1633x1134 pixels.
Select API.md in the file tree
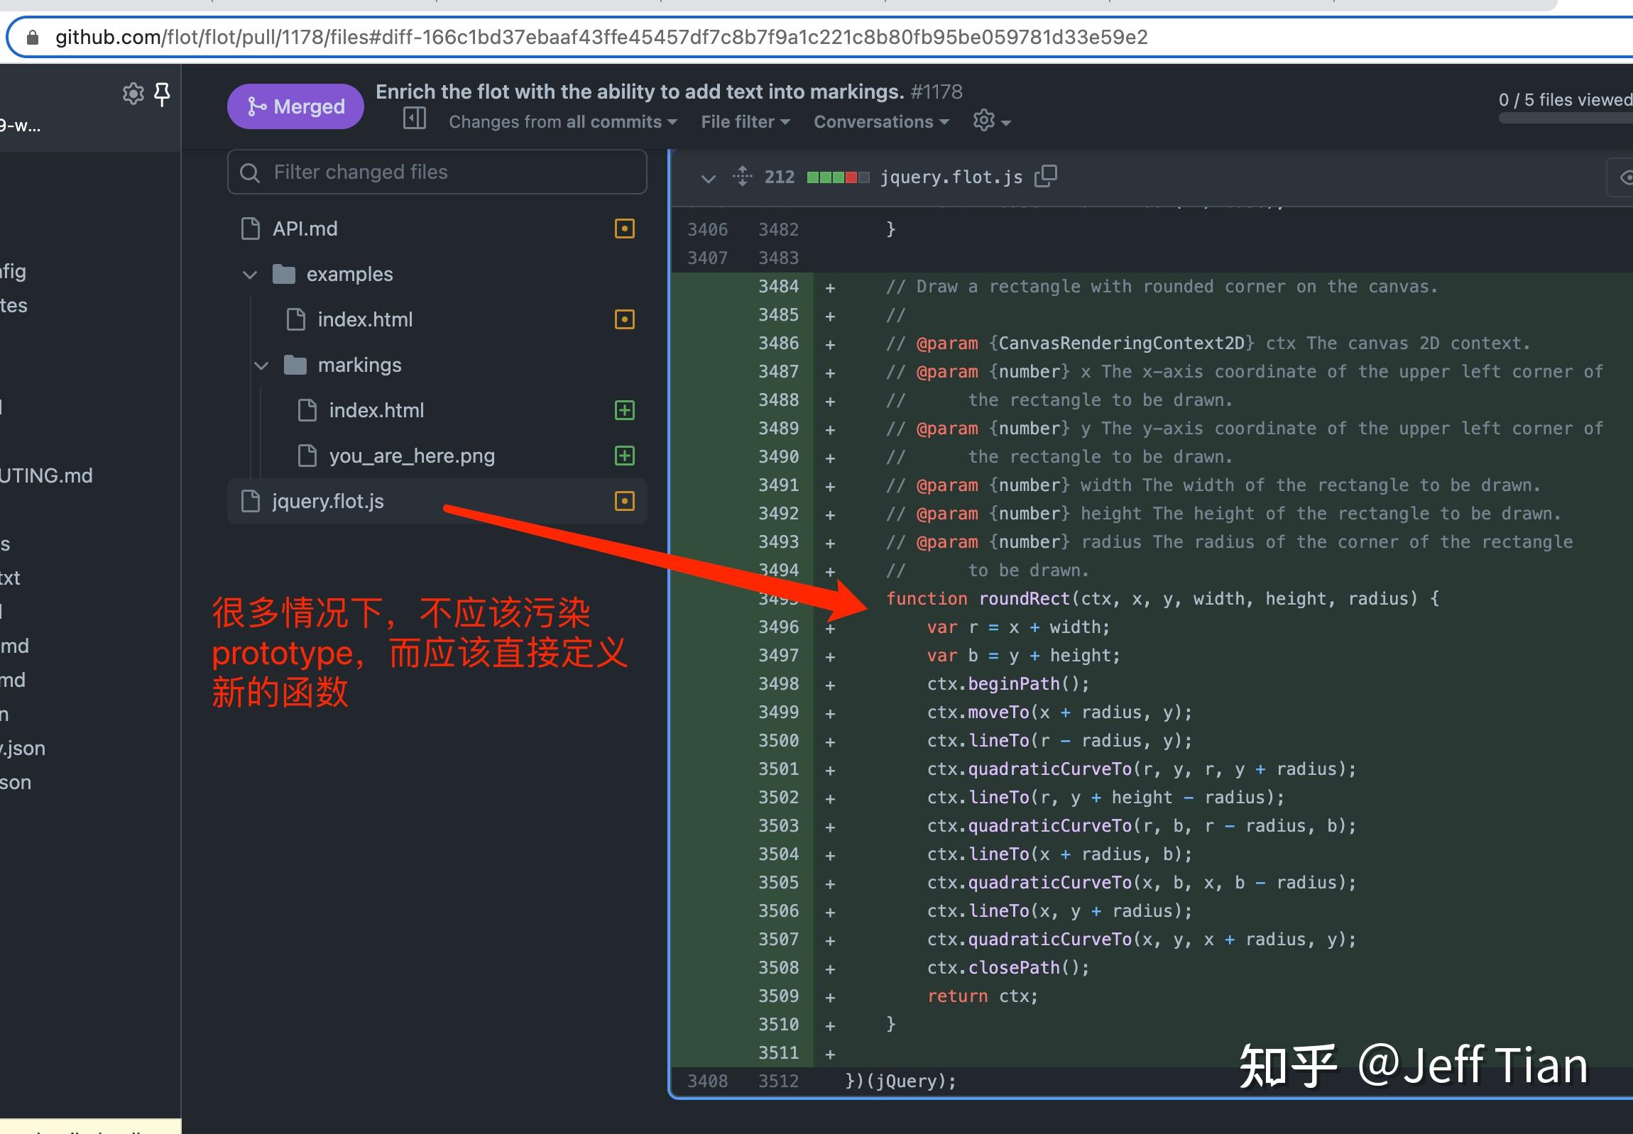pos(437,229)
